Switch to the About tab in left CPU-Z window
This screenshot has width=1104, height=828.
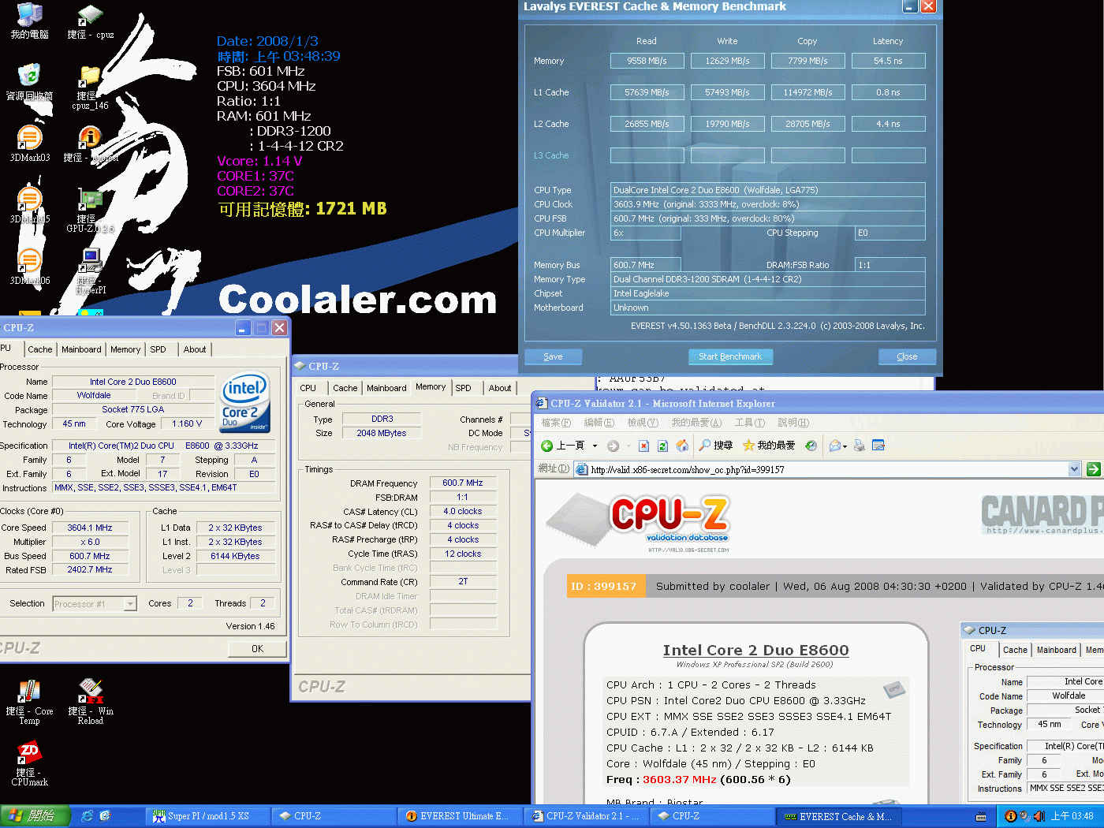[195, 349]
